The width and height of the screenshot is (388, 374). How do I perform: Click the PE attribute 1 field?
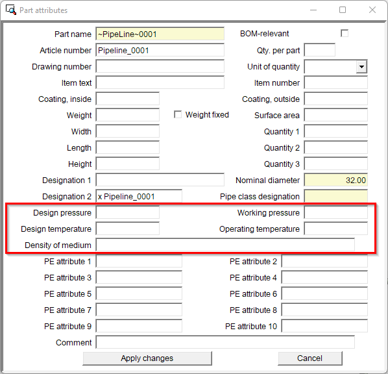(139, 261)
